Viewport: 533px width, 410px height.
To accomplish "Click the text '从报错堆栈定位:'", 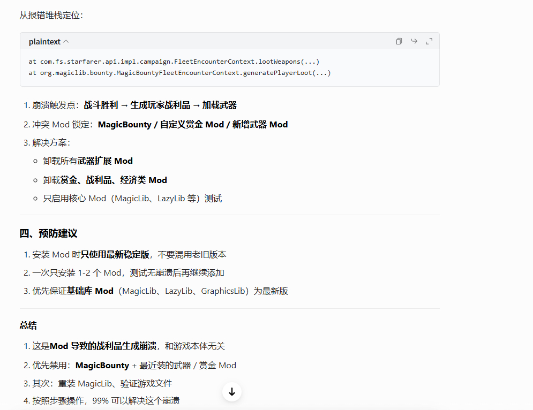I will coord(51,16).
